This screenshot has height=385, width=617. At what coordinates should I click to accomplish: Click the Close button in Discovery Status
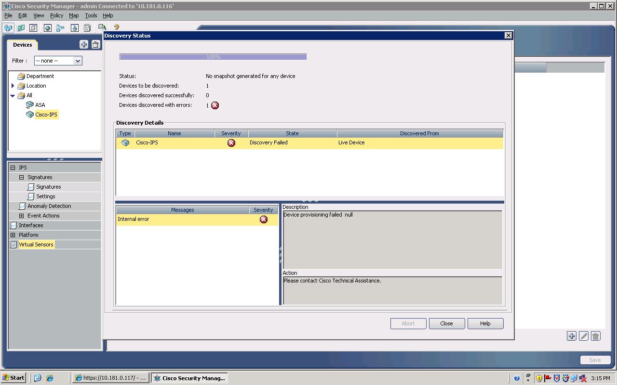click(x=447, y=323)
